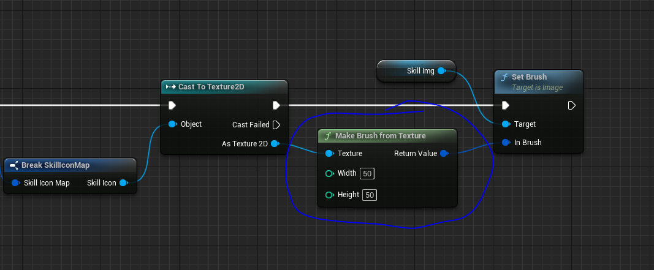Edit the Height value field showing 50

(x=370, y=195)
